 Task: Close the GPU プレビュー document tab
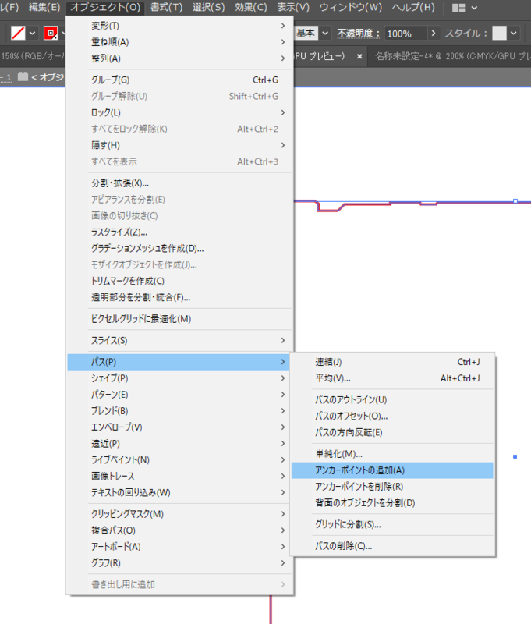[359, 56]
